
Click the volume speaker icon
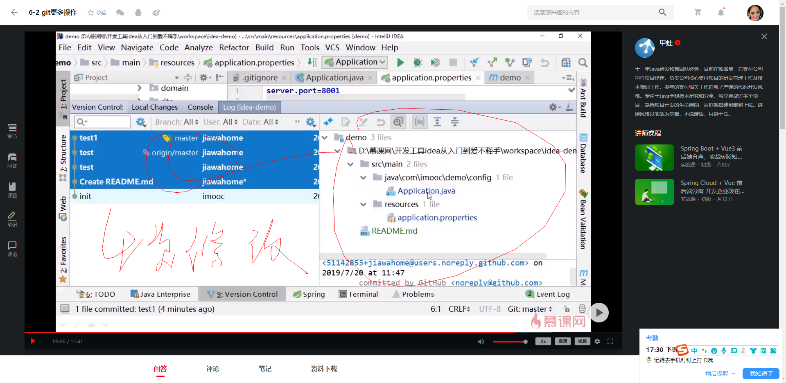(x=481, y=342)
